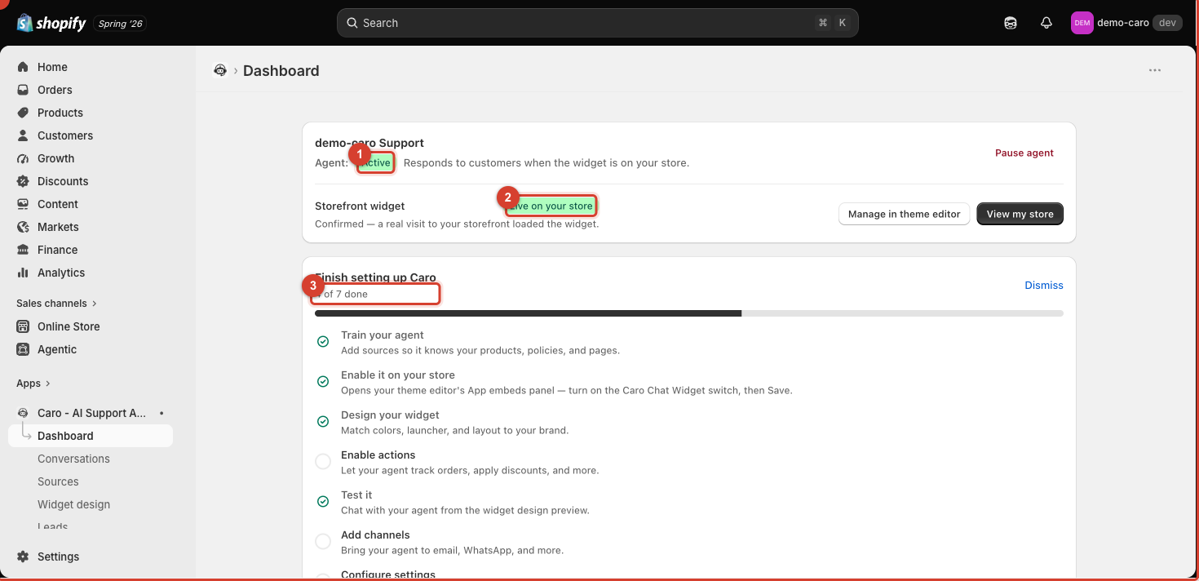Click Manage in theme editor button
The height and width of the screenshot is (581, 1199).
tap(905, 214)
